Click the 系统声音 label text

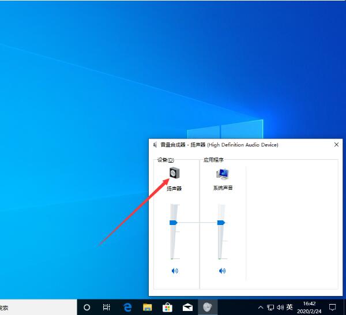coord(223,188)
